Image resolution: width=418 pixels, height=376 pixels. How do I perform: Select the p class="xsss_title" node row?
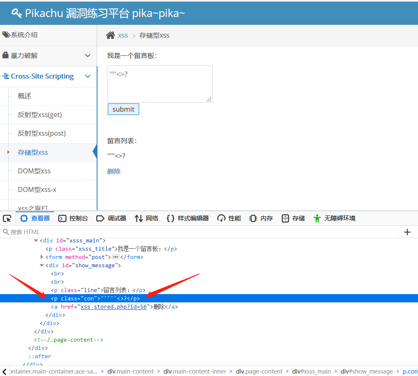209,249
